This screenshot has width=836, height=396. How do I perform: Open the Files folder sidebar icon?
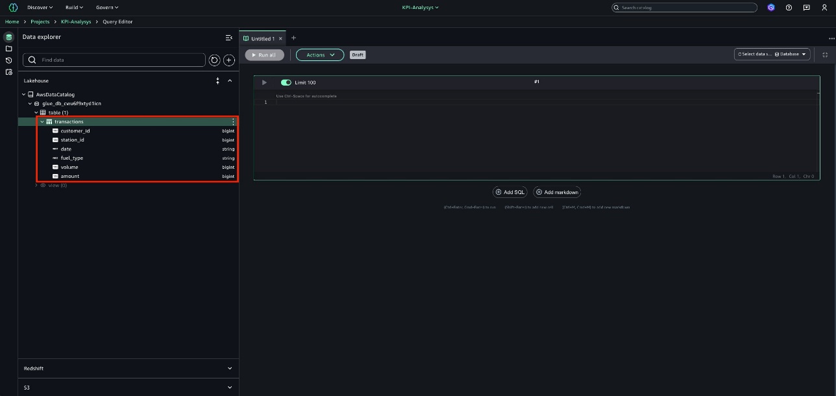(x=8, y=49)
